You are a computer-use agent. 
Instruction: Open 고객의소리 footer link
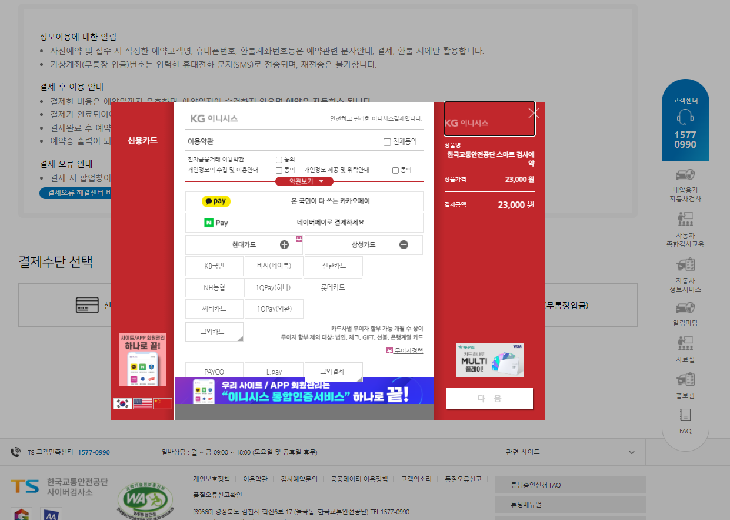416,479
